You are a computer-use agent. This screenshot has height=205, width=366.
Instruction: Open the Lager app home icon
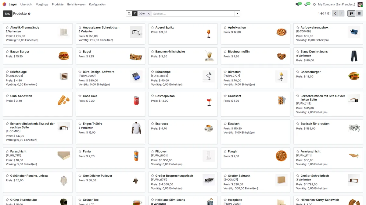point(4,4)
